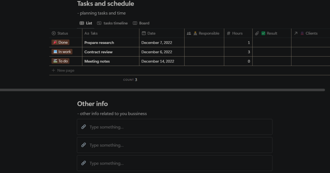Click the people icon in Responsible header
Screen dimensions: 330x173
[189, 33]
